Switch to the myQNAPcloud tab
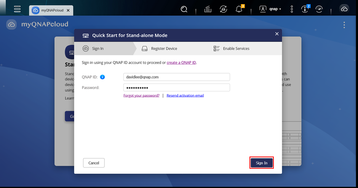This screenshot has height=188, width=358. pos(51,10)
